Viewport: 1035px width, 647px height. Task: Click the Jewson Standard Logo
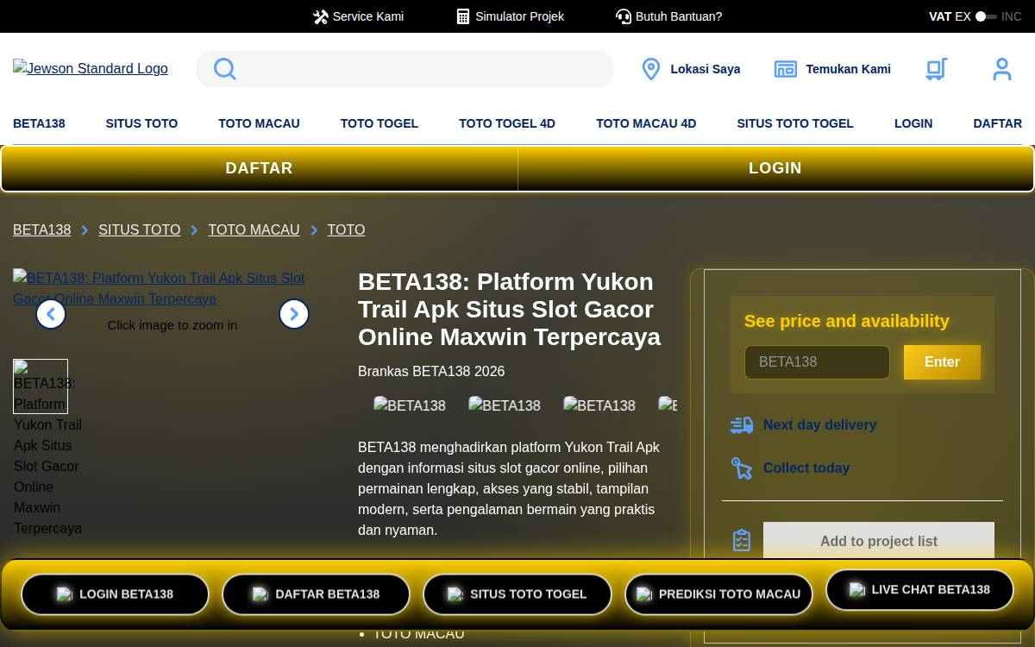(91, 69)
